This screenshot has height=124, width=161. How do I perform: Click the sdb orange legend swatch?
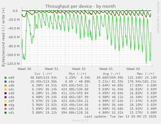(6, 85)
